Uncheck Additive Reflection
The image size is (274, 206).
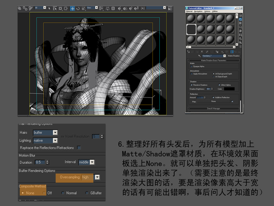[213, 98]
